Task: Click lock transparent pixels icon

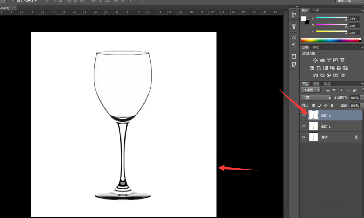Action: coord(313,106)
